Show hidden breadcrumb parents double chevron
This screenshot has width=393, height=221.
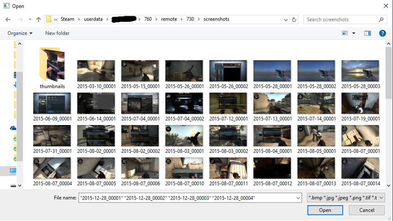click(56, 19)
